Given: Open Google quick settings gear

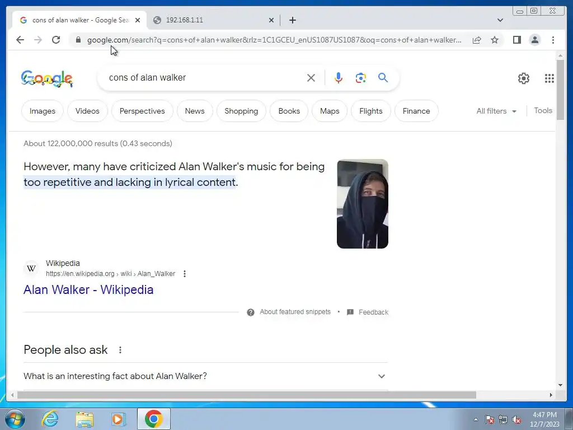Looking at the screenshot, I should coord(524,78).
